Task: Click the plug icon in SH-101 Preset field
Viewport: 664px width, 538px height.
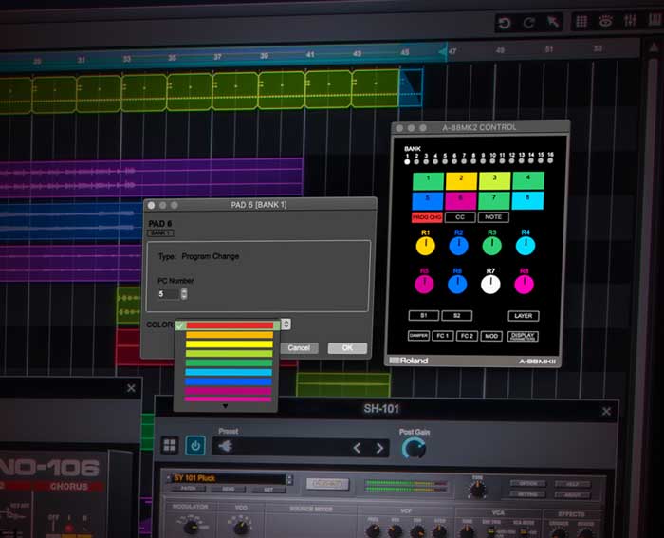Action: point(226,446)
